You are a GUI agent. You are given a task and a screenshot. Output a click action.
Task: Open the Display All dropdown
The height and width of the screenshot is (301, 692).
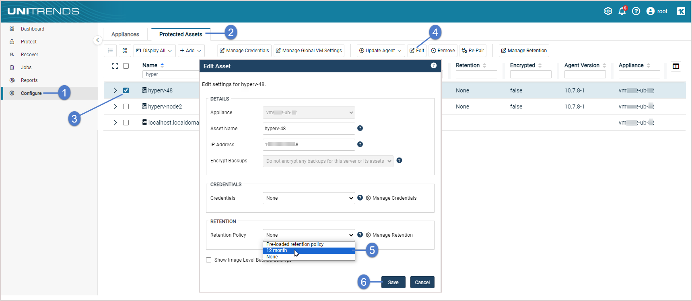[x=154, y=51]
